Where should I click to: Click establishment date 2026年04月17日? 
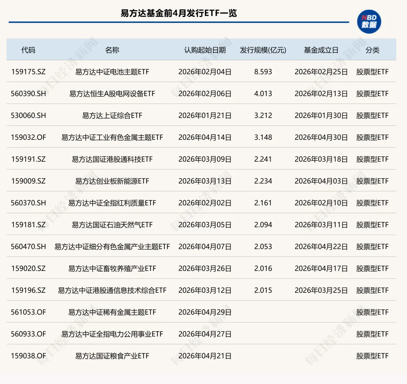(x=321, y=268)
